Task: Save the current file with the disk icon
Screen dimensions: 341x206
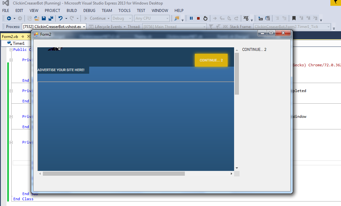Action: point(44,18)
